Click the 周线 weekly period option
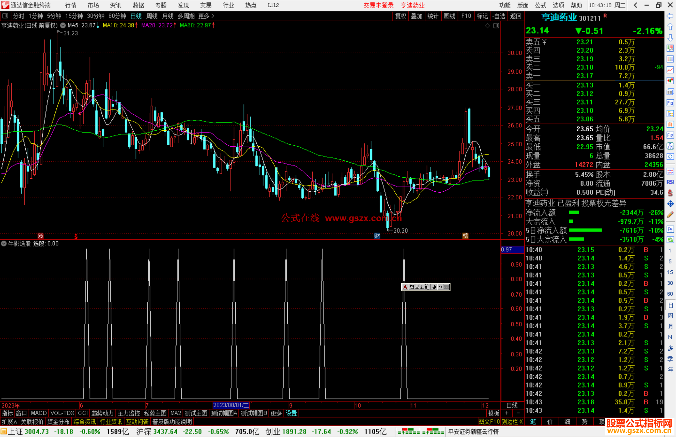 point(152,16)
